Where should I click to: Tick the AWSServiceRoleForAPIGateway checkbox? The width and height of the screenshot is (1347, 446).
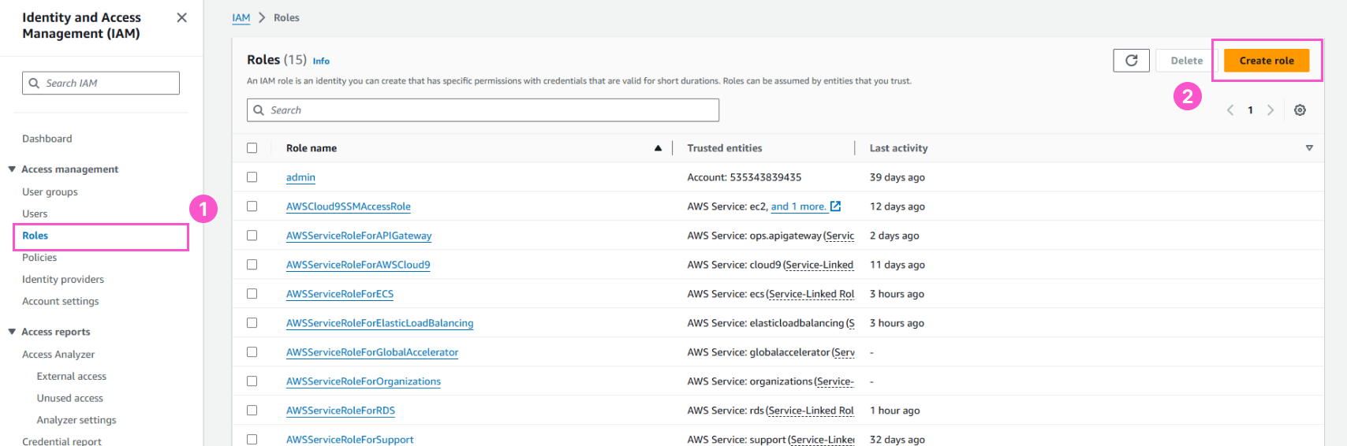(252, 236)
